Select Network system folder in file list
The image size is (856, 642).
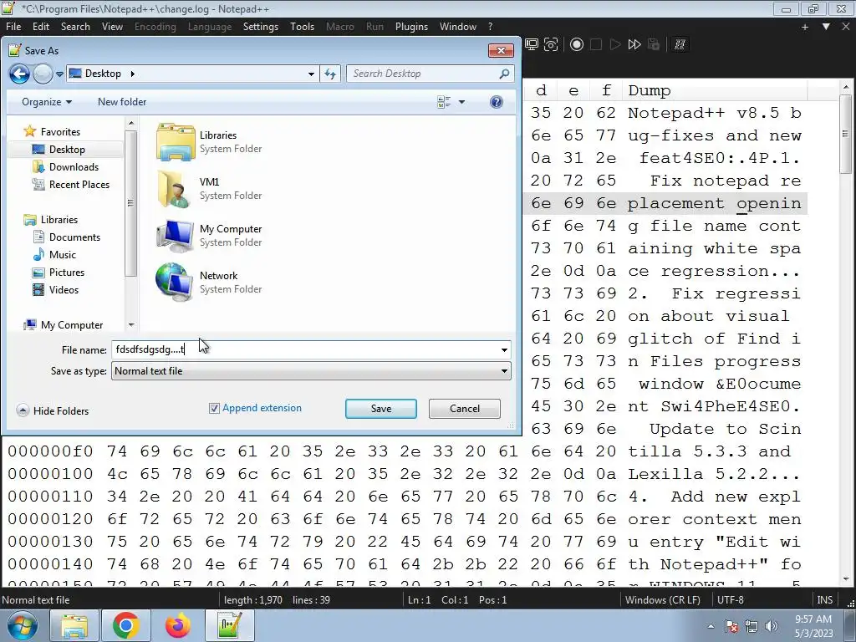pos(209,283)
